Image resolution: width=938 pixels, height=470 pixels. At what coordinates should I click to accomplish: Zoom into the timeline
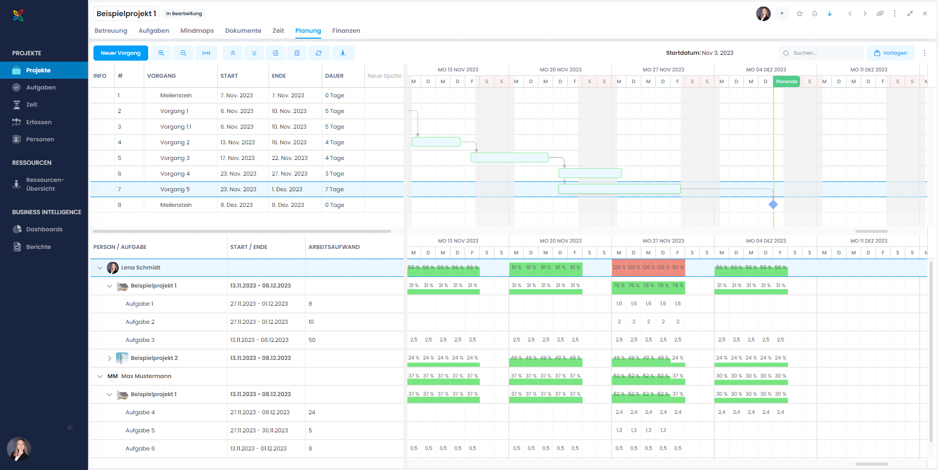click(x=161, y=53)
